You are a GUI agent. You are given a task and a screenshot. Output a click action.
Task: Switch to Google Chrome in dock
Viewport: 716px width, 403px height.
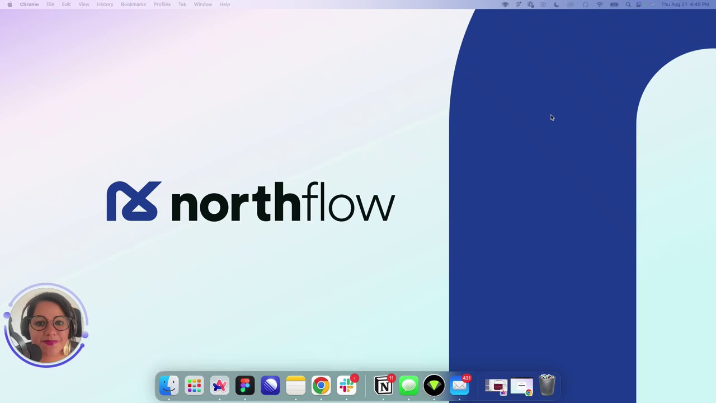point(321,386)
